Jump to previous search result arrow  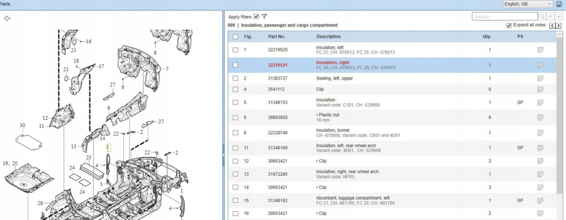[551, 17]
